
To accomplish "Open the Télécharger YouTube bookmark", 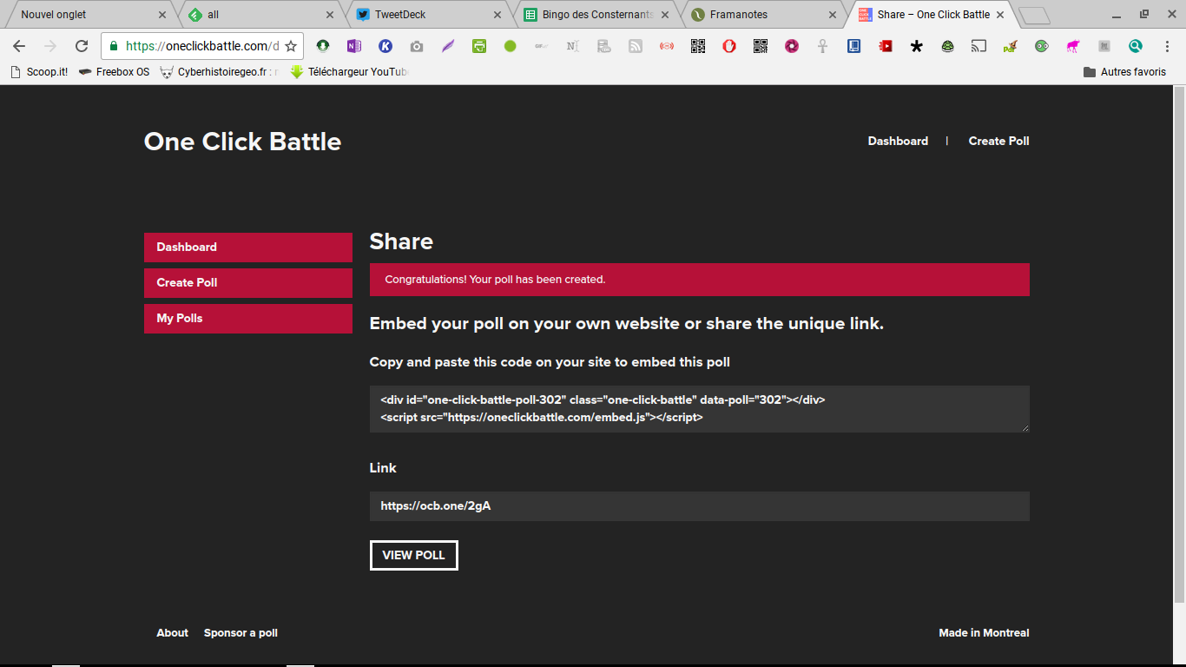I will coord(349,72).
